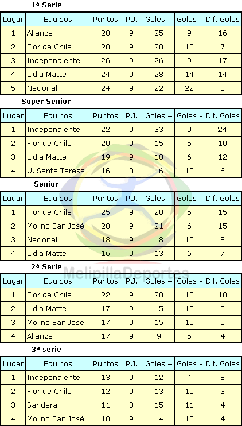
Task: Select Molino San José in Senior table
Action: click(56, 226)
